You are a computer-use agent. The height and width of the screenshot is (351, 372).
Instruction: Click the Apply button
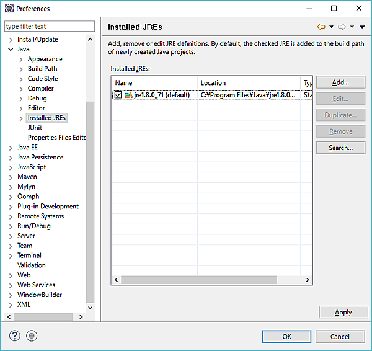343,313
